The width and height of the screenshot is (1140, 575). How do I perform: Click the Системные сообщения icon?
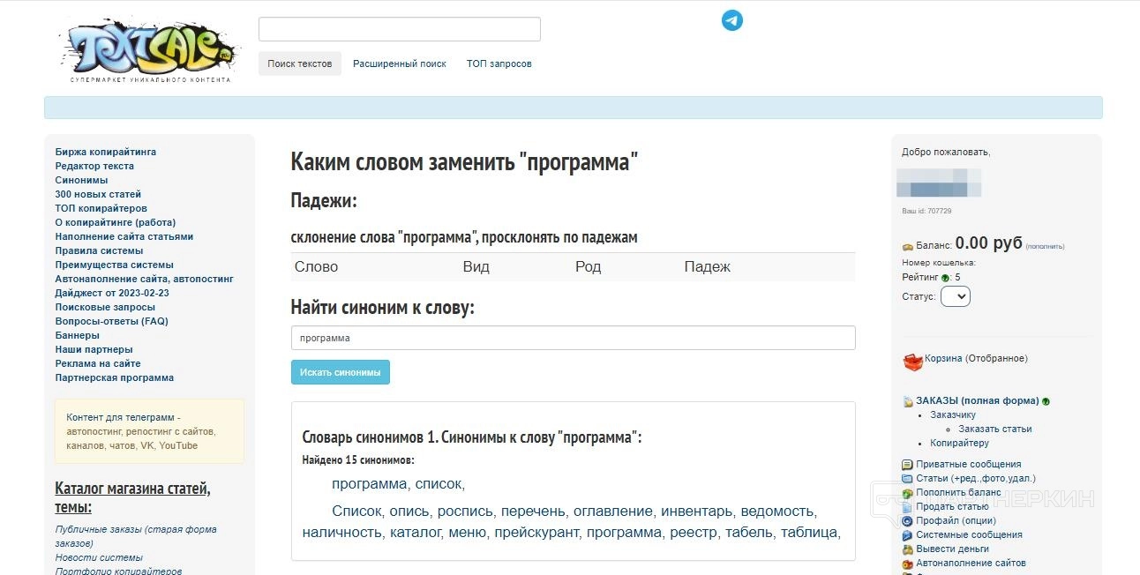(907, 535)
